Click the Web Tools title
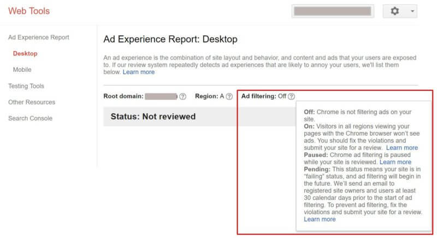The width and height of the screenshot is (437, 238). click(28, 11)
